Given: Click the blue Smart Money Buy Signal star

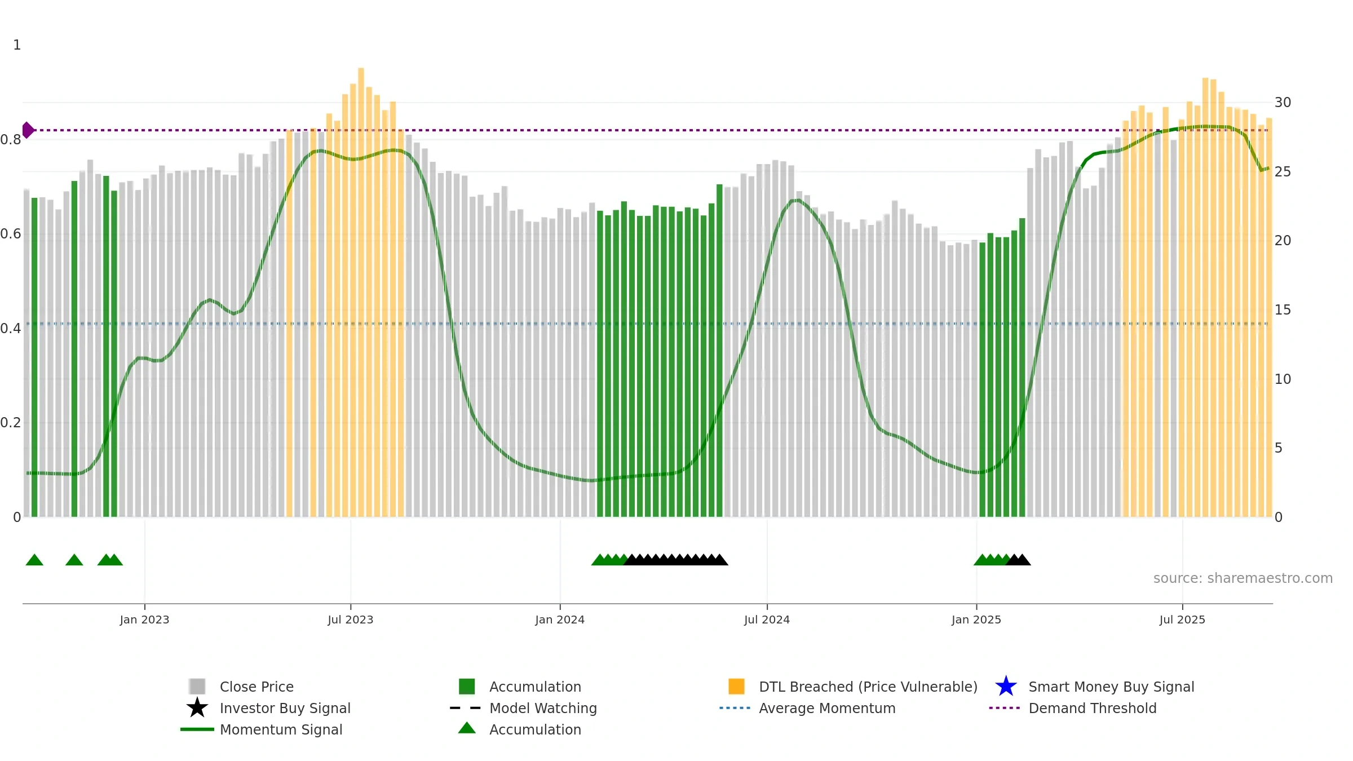Looking at the screenshot, I should (x=1006, y=687).
